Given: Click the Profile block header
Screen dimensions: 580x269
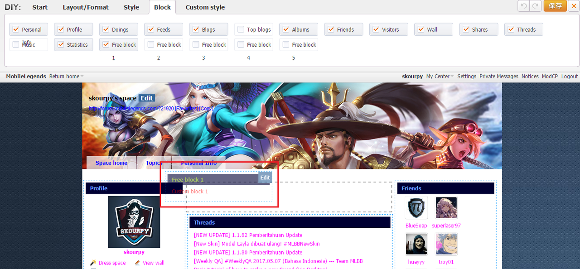Looking at the screenshot, I should [134, 188].
